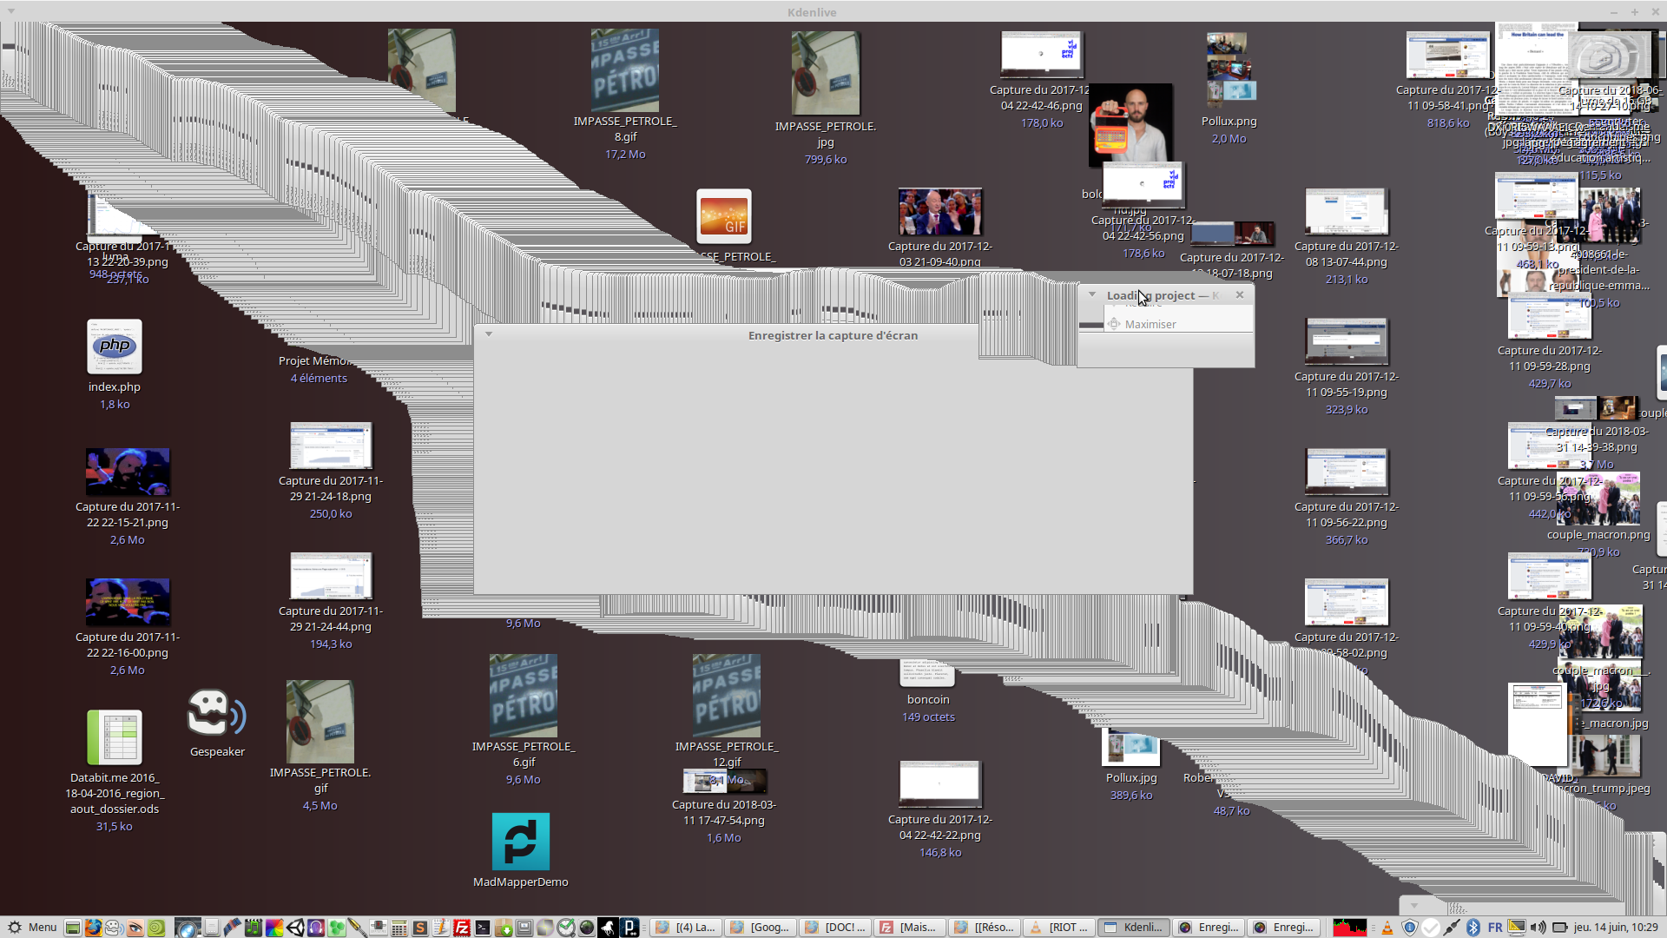Click the system monitor graph in panel

(1349, 928)
